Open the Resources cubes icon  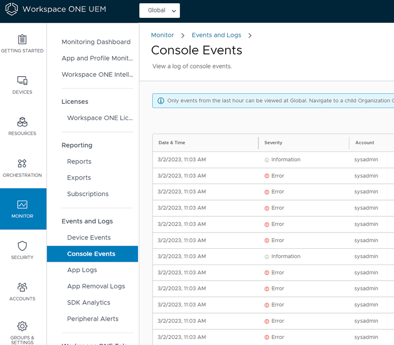[22, 122]
